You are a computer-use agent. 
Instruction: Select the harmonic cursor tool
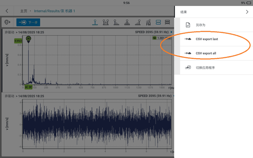116,22
